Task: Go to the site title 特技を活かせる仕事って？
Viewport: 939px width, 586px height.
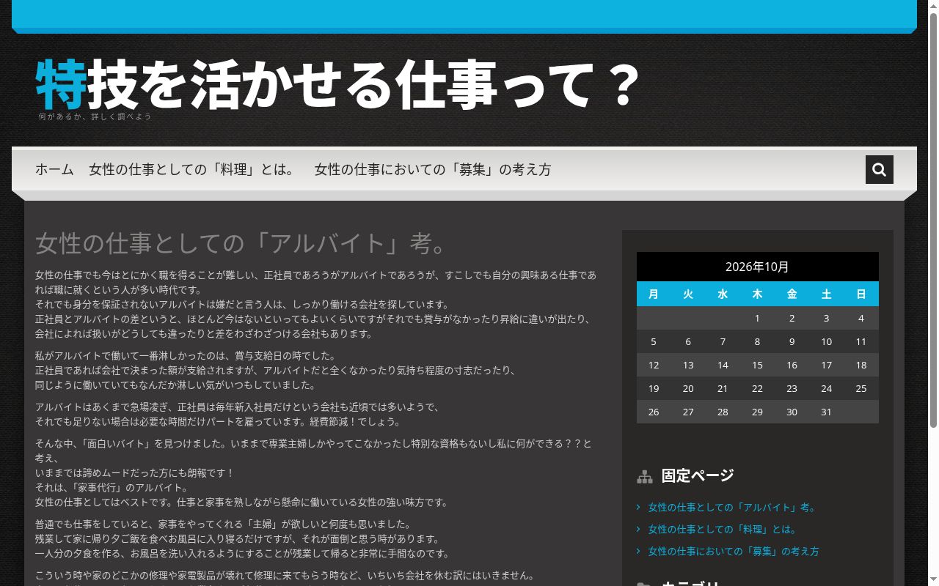Action: point(339,84)
